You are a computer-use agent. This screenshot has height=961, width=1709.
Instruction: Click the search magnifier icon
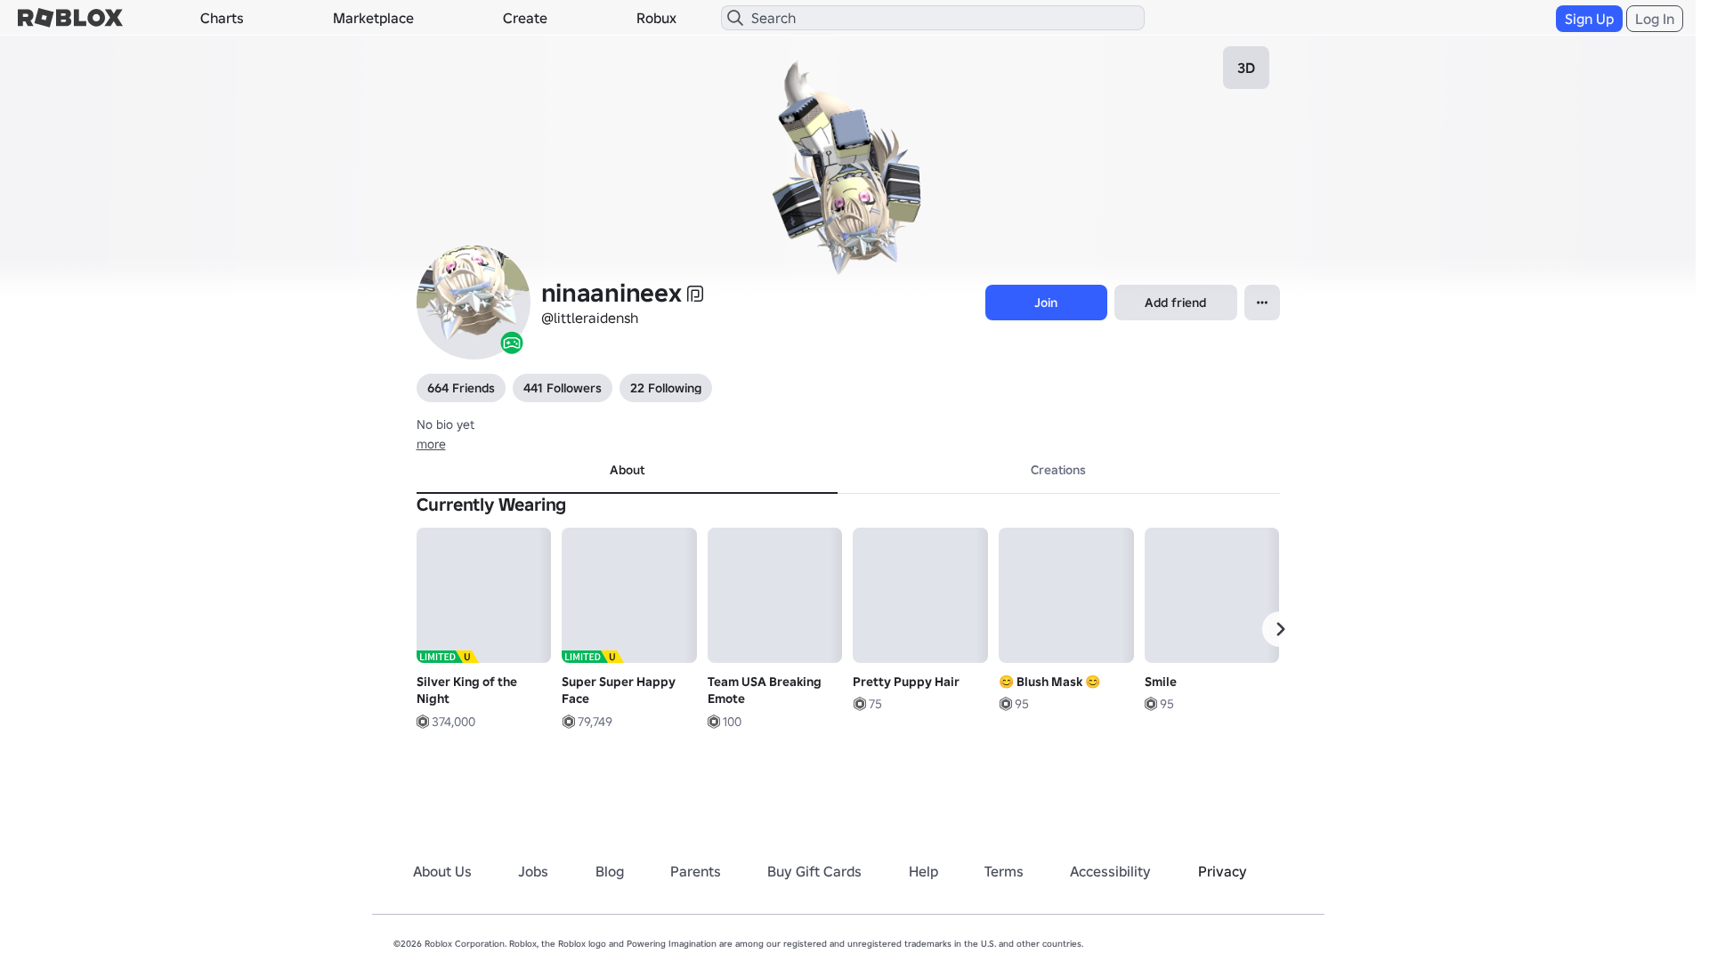pyautogui.click(x=735, y=18)
